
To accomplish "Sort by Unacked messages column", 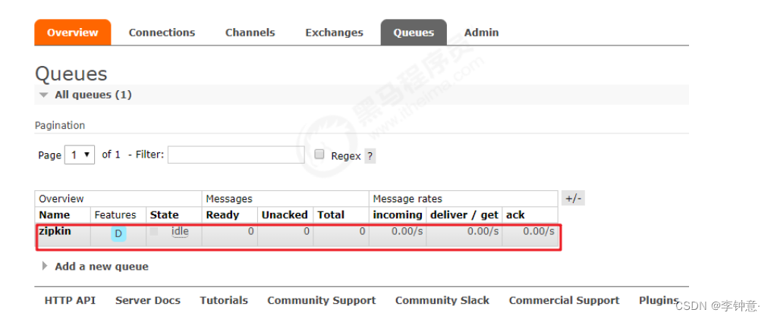I will (285, 215).
